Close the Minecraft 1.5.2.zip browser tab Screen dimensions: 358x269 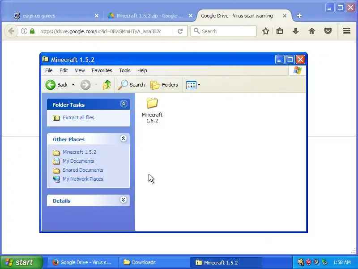[x=191, y=16]
